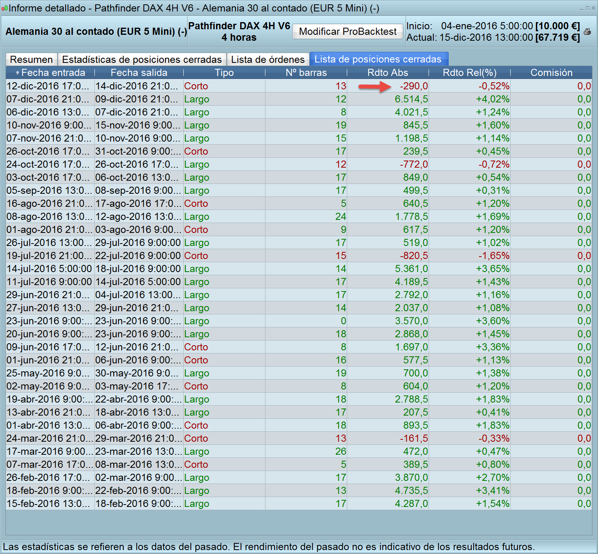Image resolution: width=598 pixels, height=554 pixels.
Task: Switch to the Resumen tab
Action: click(32, 59)
